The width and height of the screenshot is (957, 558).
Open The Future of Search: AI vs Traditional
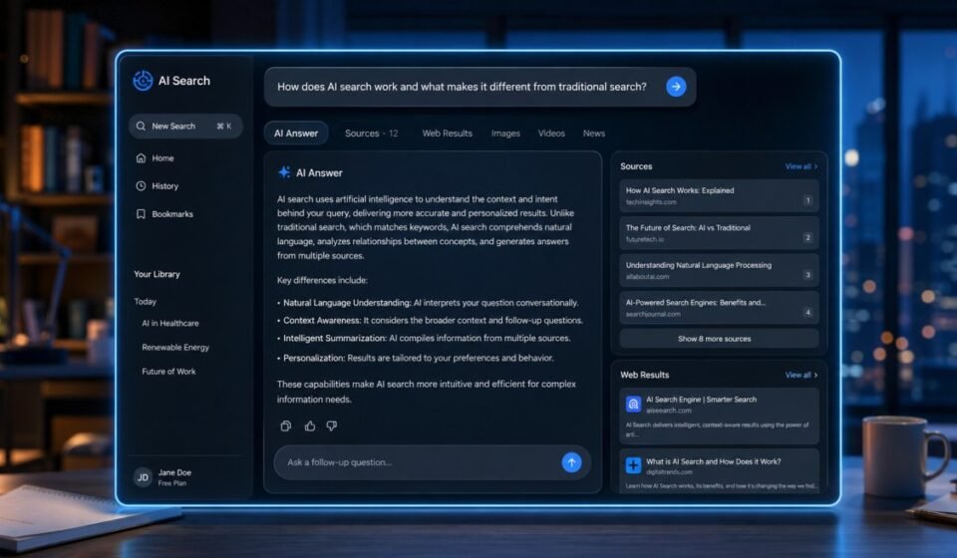coord(719,233)
